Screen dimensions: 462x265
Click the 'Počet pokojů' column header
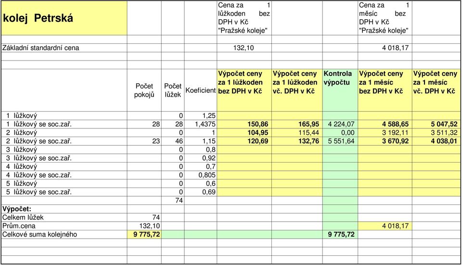[x=144, y=90]
